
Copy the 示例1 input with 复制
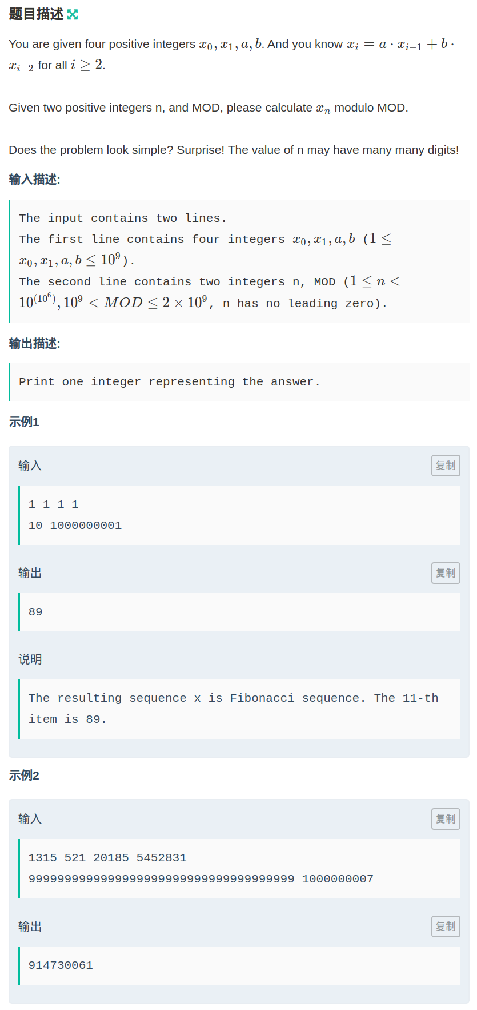[446, 466]
